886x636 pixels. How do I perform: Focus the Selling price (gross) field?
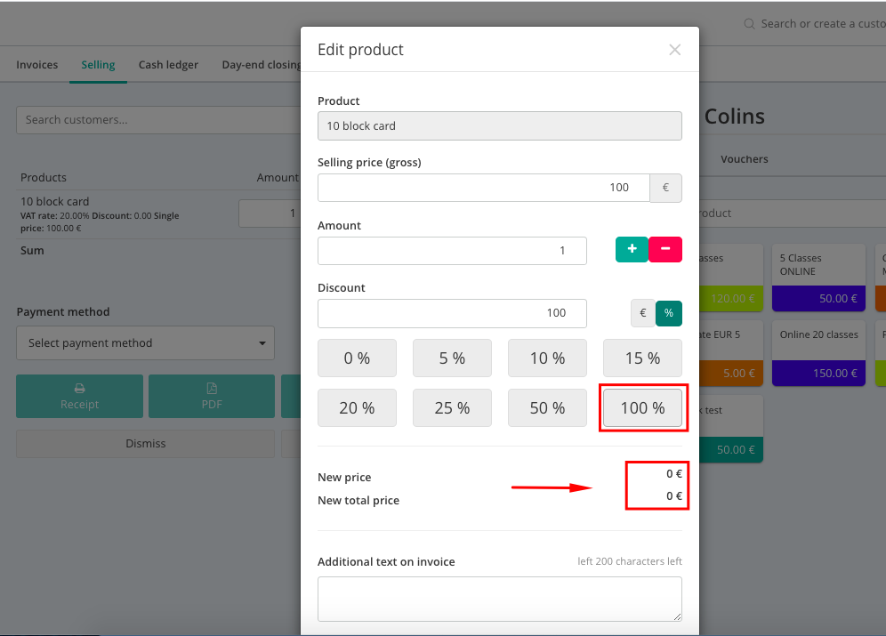point(484,188)
